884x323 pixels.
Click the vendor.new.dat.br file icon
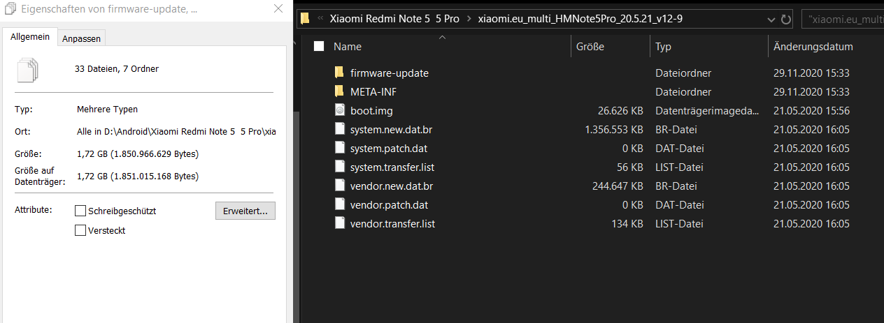pyautogui.click(x=339, y=186)
